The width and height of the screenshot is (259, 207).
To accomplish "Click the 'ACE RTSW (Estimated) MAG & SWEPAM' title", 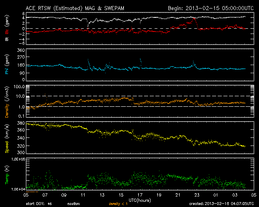I will [x=75, y=8].
